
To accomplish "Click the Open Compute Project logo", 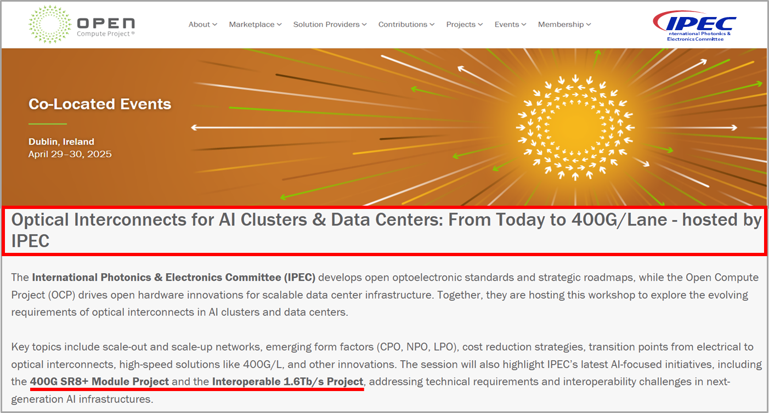I will (81, 24).
